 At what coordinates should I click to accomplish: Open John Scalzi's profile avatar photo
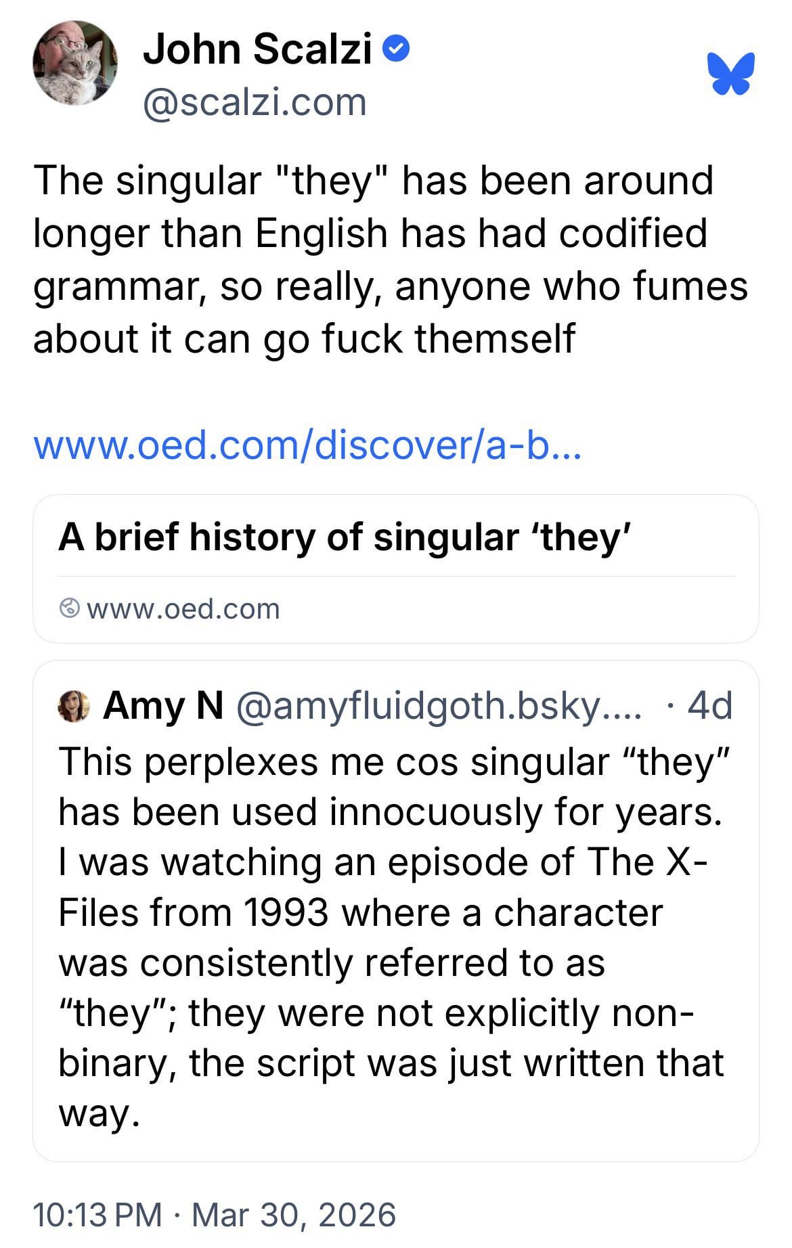[74, 63]
